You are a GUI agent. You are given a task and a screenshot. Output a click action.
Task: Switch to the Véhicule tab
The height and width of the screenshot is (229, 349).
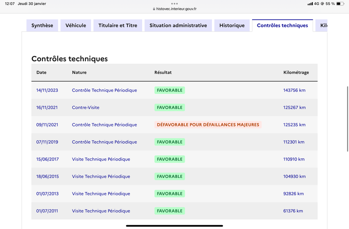(75, 25)
